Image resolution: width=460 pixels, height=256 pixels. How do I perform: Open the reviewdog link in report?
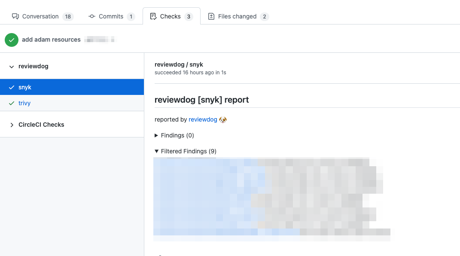203,120
